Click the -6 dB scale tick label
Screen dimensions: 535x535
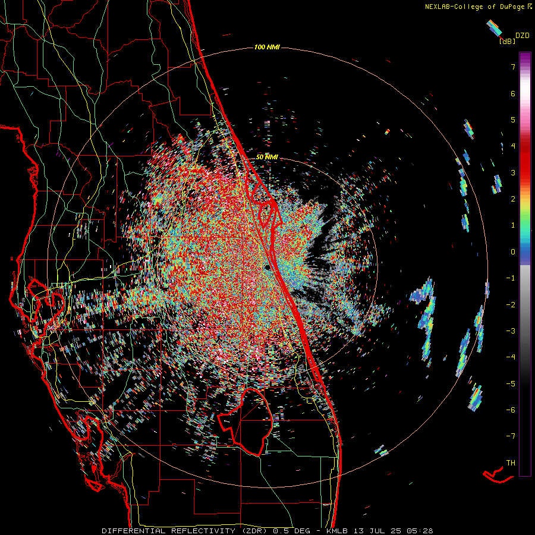point(511,410)
